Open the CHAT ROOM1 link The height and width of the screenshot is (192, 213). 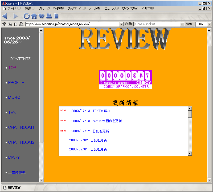pos(21,127)
